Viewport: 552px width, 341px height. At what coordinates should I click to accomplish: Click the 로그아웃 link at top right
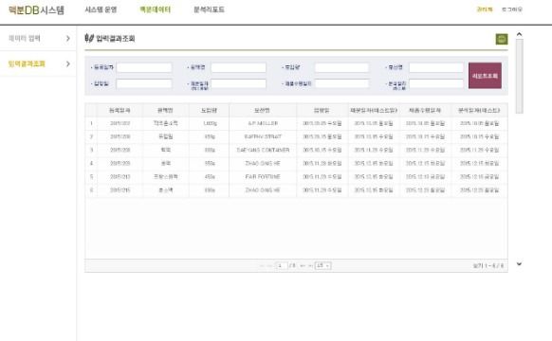click(x=512, y=9)
